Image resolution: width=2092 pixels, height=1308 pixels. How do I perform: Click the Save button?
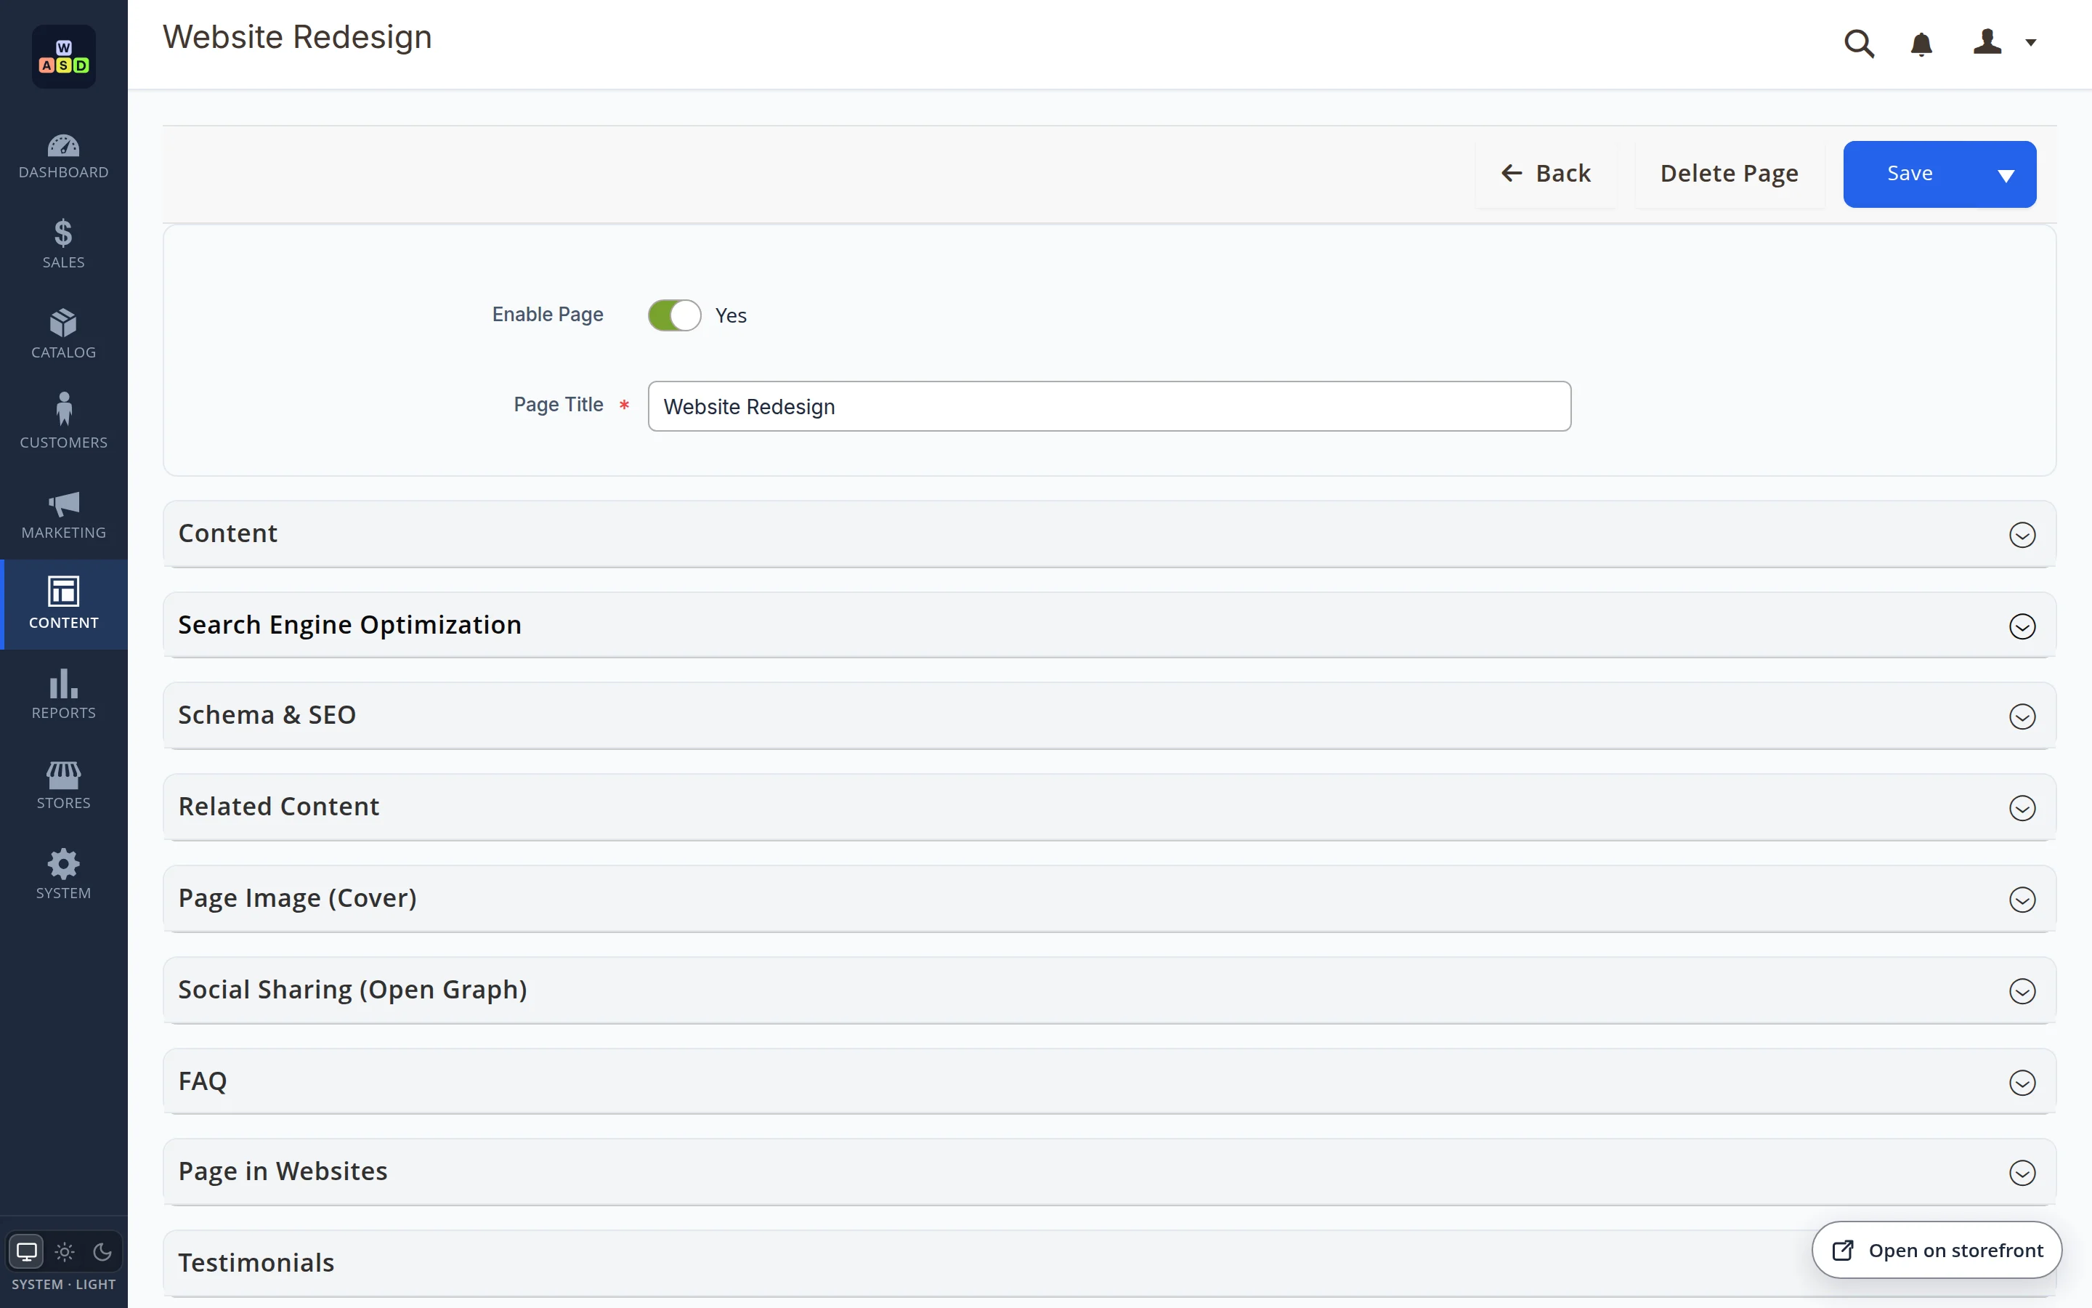[1910, 174]
